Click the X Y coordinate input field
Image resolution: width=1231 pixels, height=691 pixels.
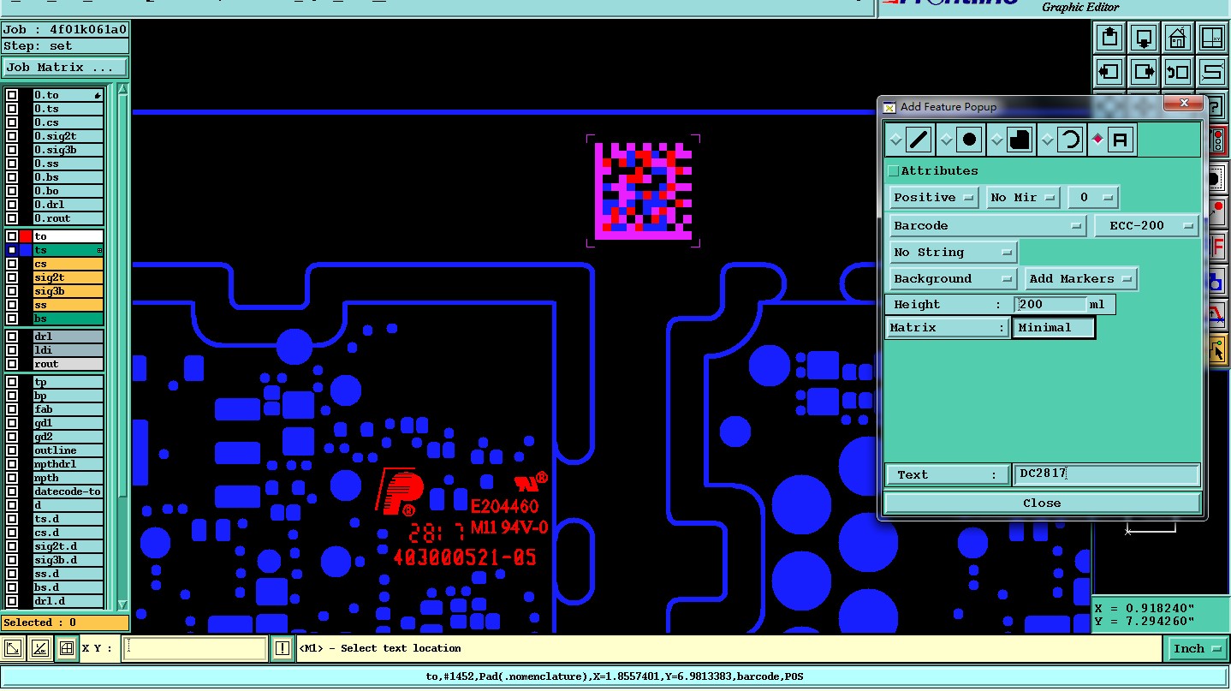pos(194,649)
